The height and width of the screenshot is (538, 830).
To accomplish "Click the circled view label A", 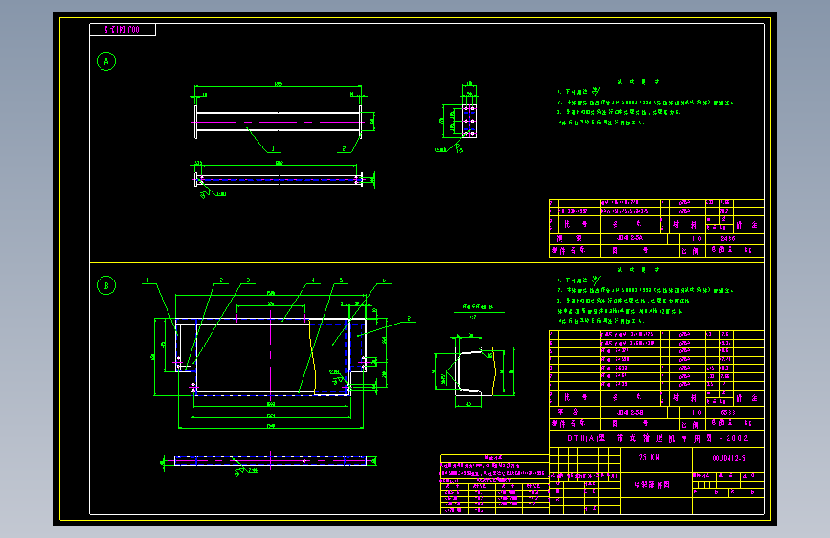I will pyautogui.click(x=106, y=61).
